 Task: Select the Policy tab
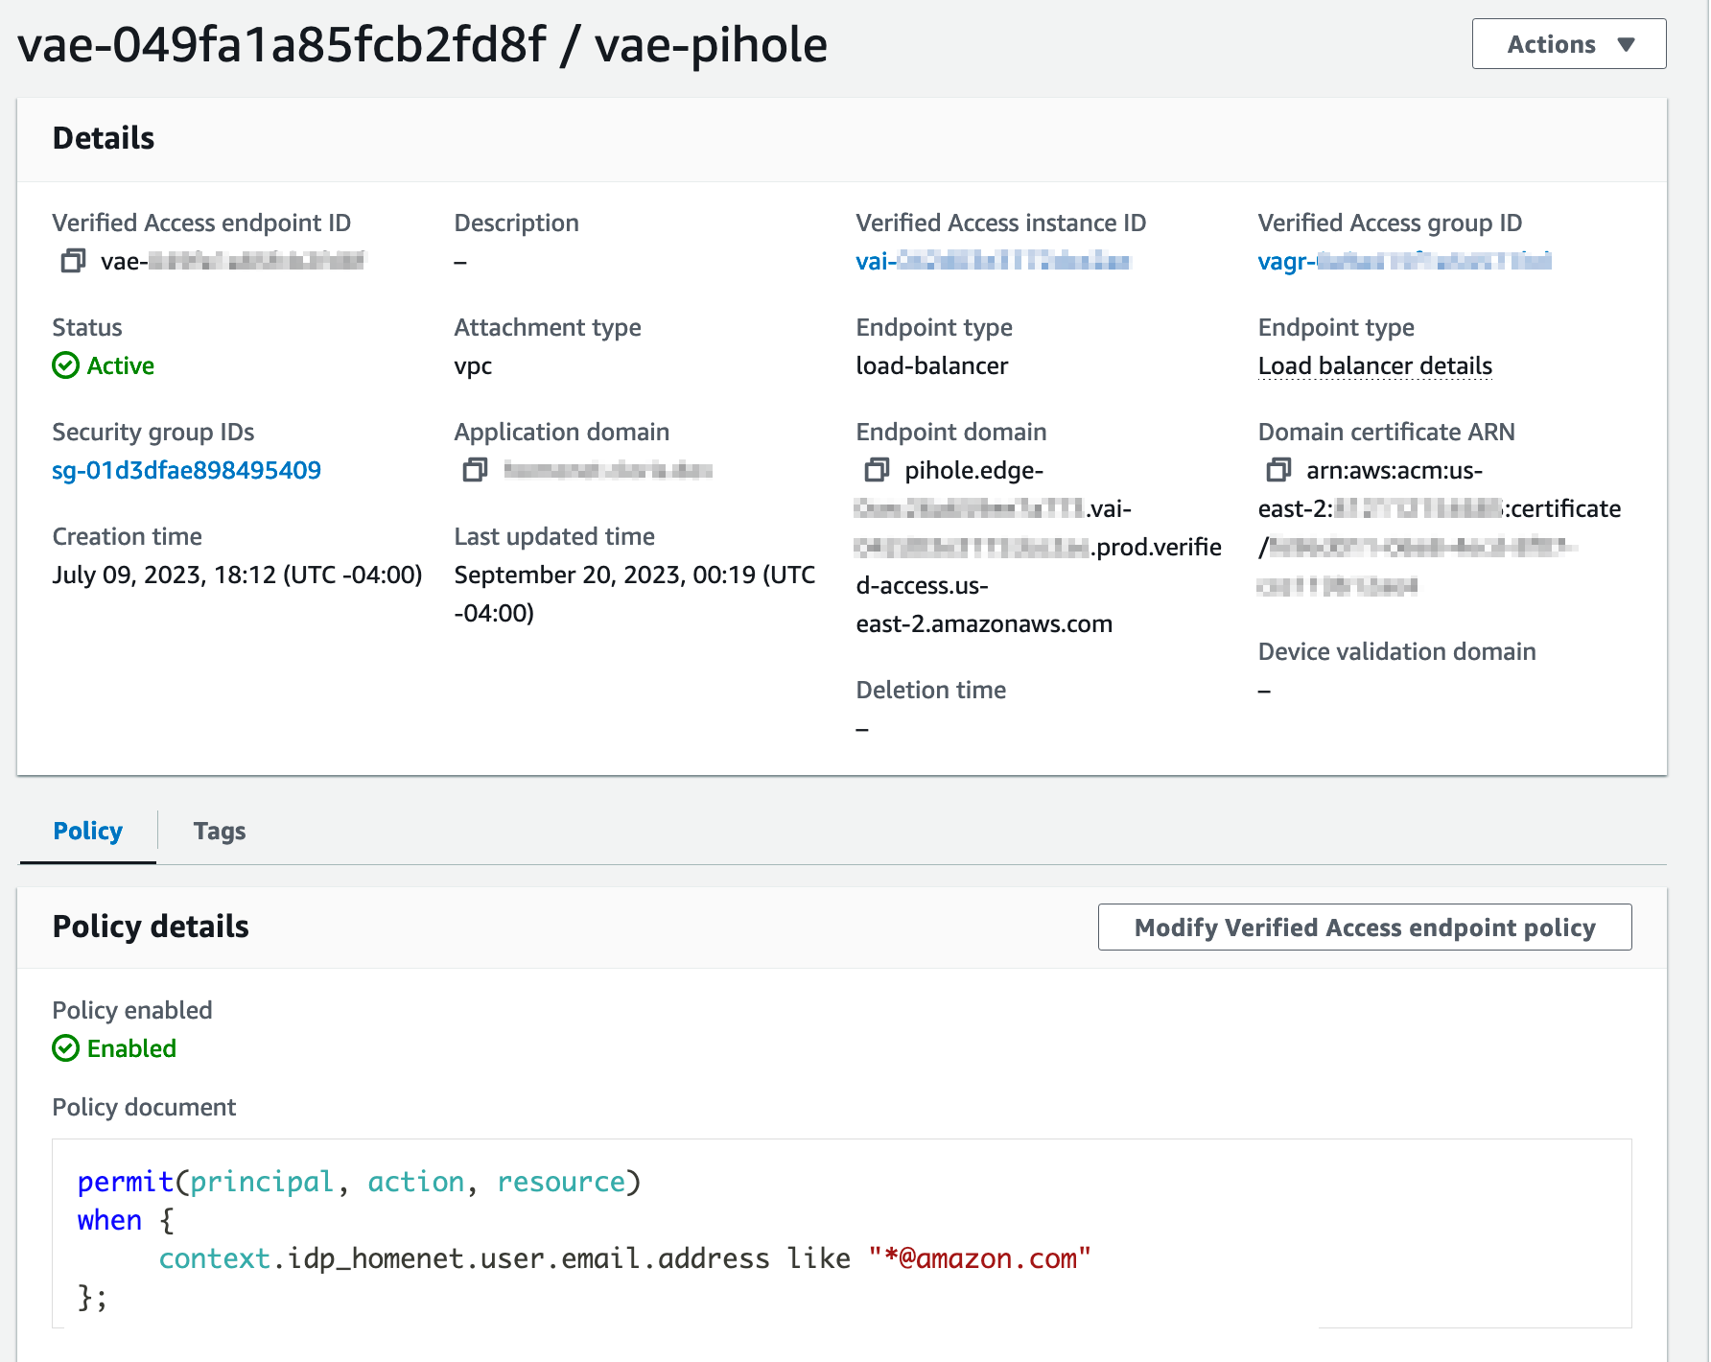click(x=87, y=831)
